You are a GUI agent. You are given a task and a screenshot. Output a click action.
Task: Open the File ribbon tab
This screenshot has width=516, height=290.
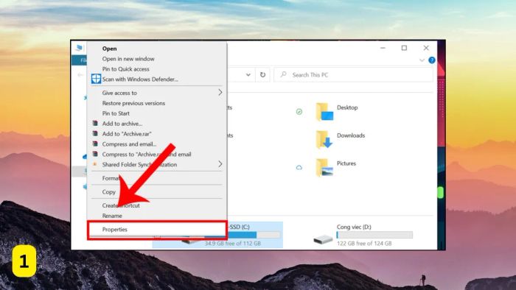coord(80,60)
